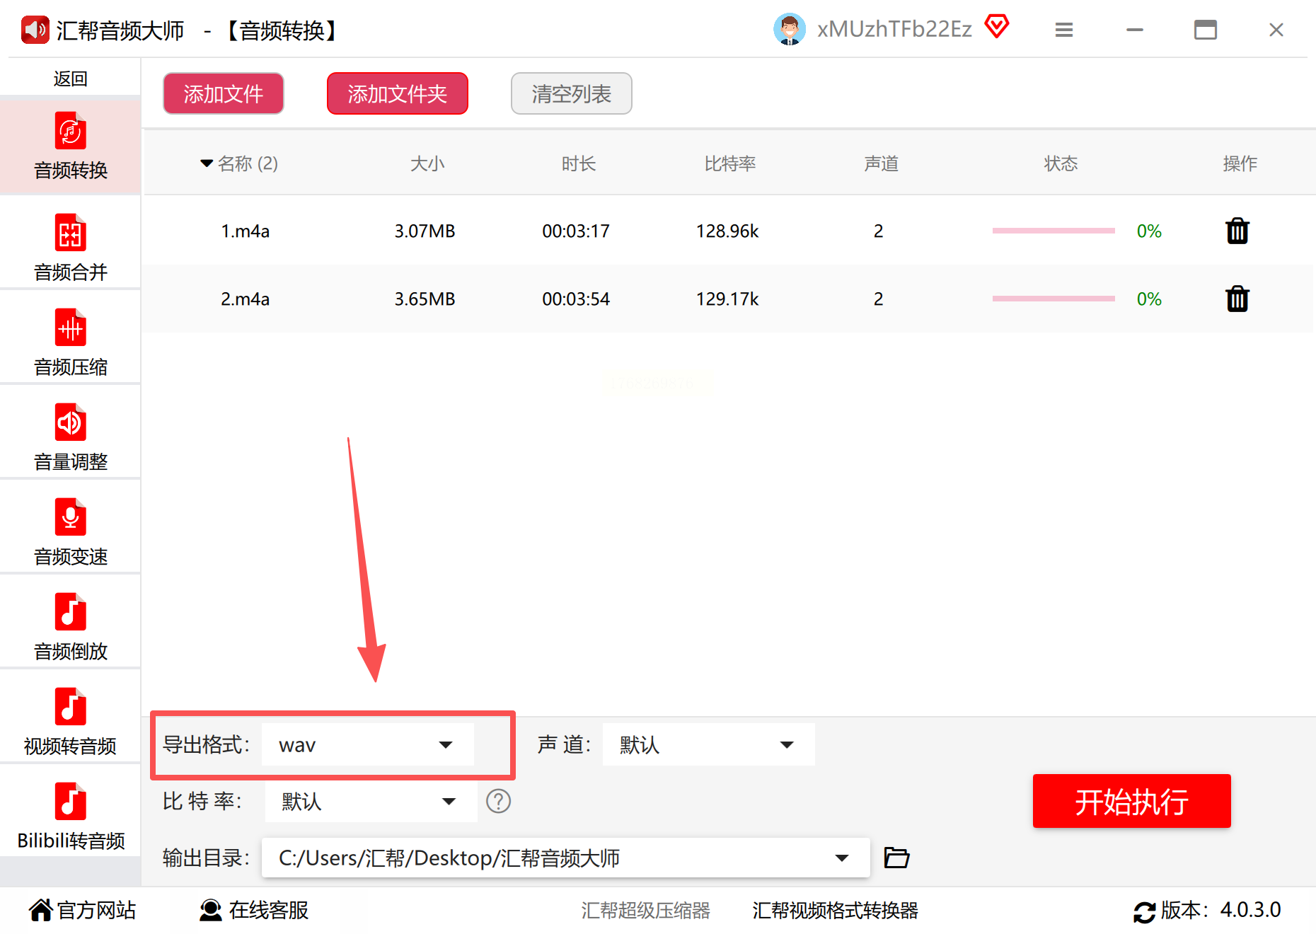1316x934 pixels.
Task: Maximize the 汇帮音频大师 window
Action: pyautogui.click(x=1206, y=30)
